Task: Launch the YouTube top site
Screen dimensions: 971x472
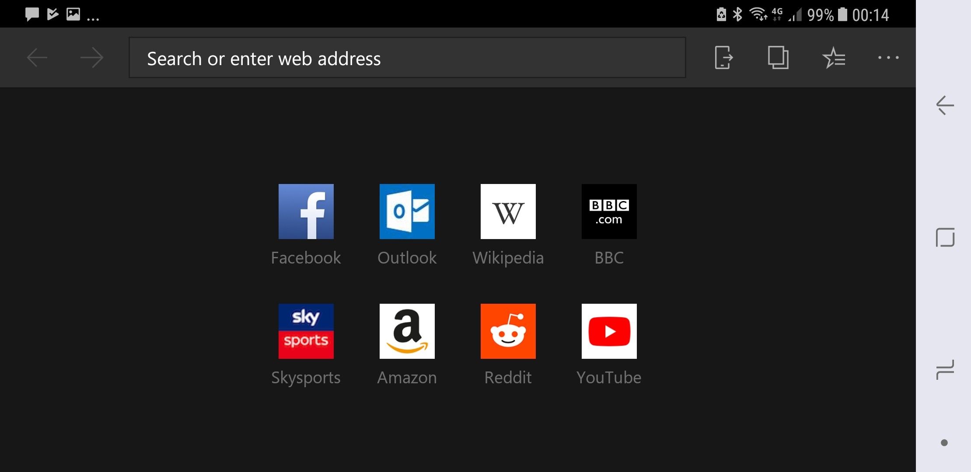Action: pyautogui.click(x=609, y=331)
